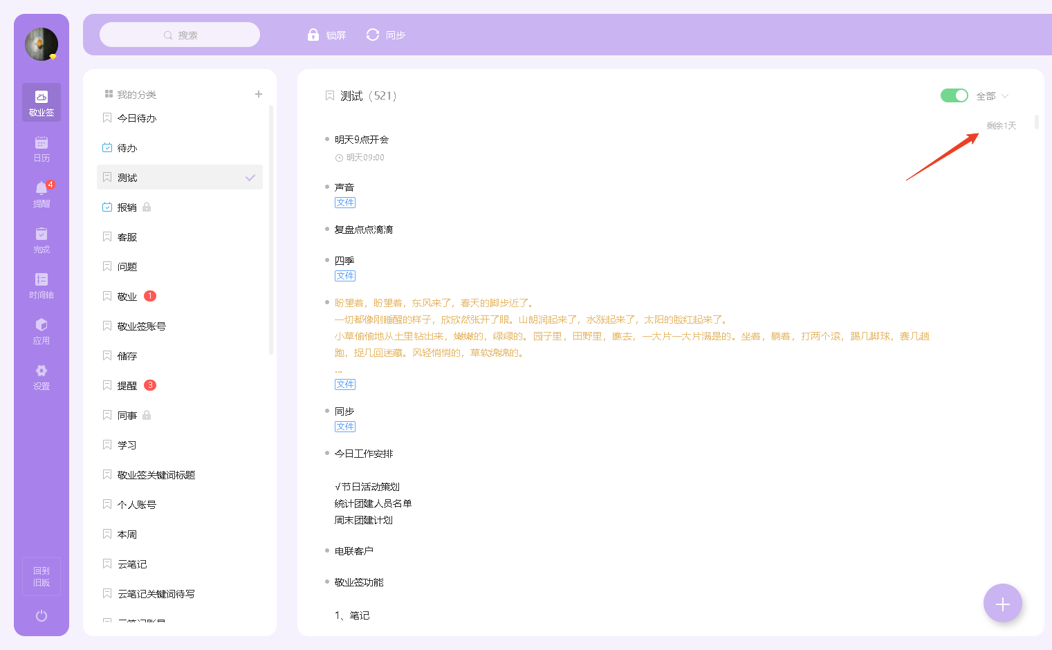
Task: Select the 学习 category
Action: [180, 445]
